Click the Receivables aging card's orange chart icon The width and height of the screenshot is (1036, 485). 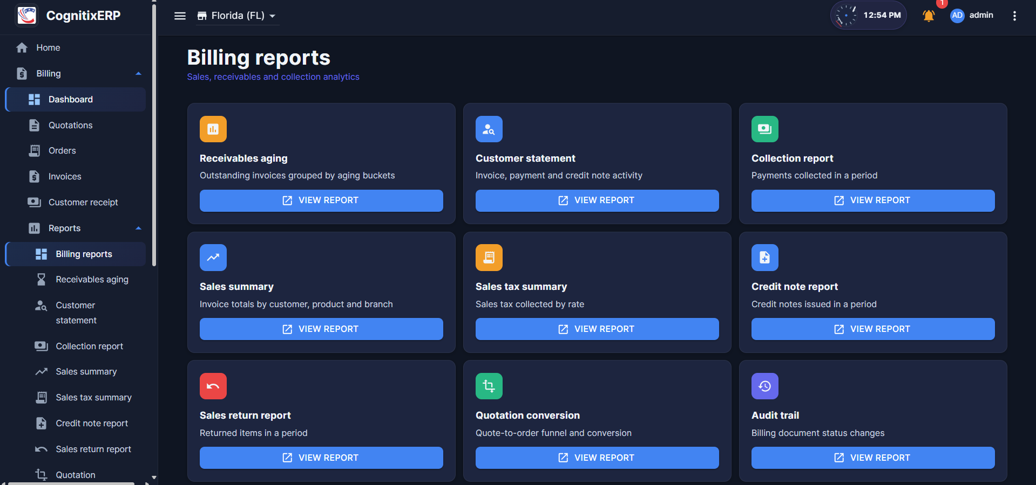point(213,129)
